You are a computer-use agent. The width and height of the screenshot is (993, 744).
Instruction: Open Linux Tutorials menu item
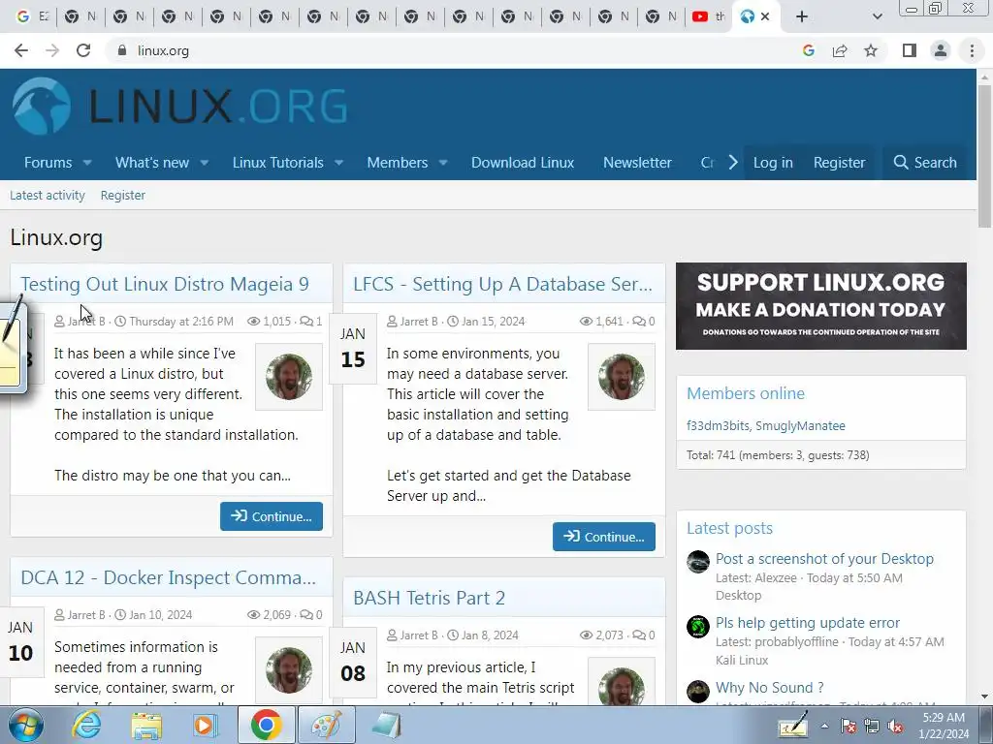click(277, 163)
